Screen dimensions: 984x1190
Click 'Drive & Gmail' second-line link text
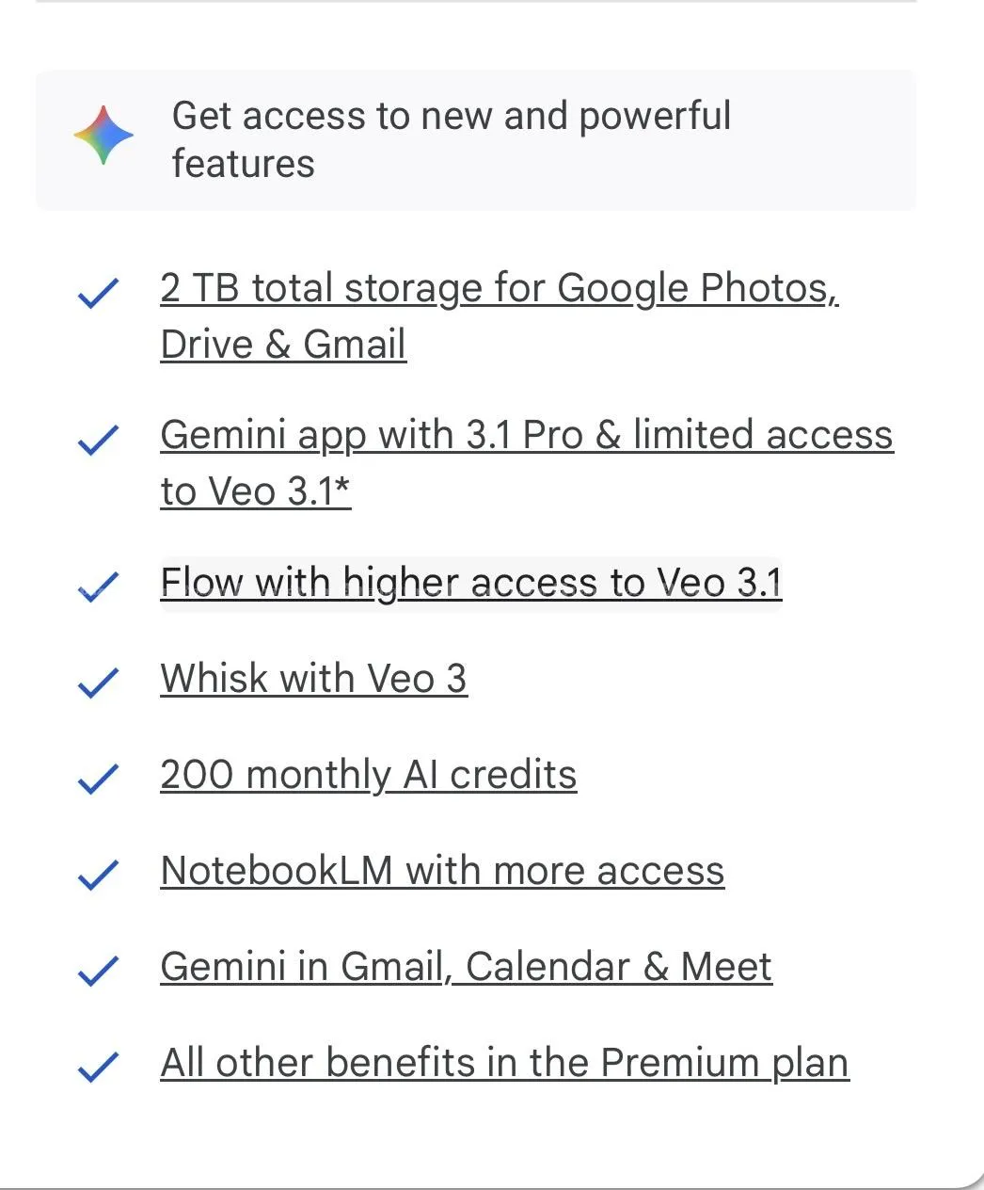pos(283,346)
